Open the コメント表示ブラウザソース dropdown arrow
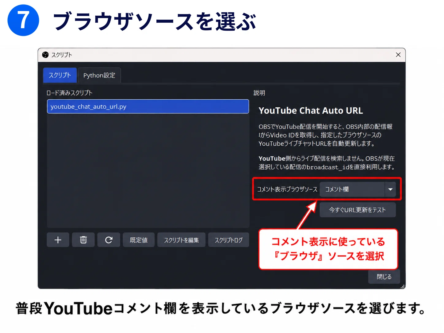Screen dimensions: 444x333 pos(390,189)
